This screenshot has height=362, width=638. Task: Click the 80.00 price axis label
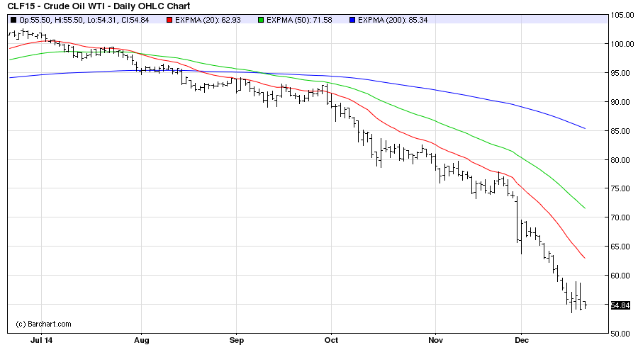pyautogui.click(x=622, y=160)
